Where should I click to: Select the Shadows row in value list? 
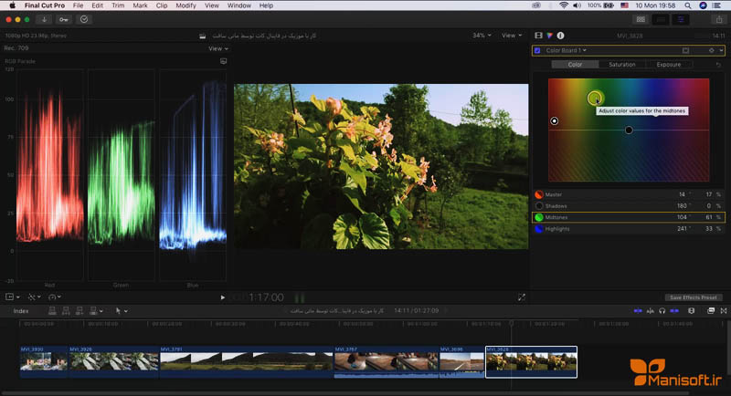click(628, 205)
